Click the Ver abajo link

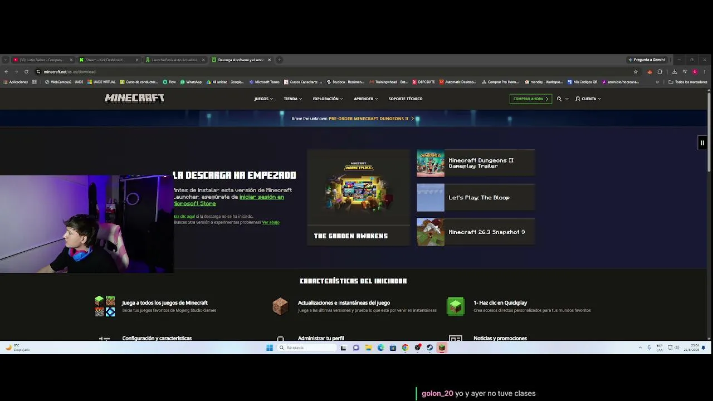pyautogui.click(x=271, y=222)
